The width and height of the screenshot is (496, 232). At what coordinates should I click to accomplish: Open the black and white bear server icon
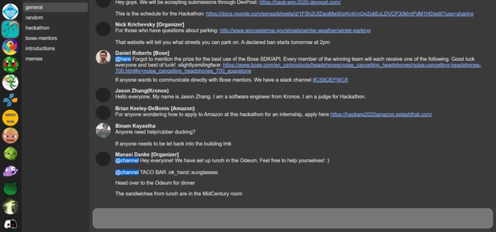[10, 224]
